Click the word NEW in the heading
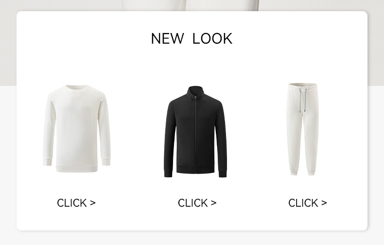Image resolution: width=384 pixels, height=245 pixels. [x=167, y=38]
